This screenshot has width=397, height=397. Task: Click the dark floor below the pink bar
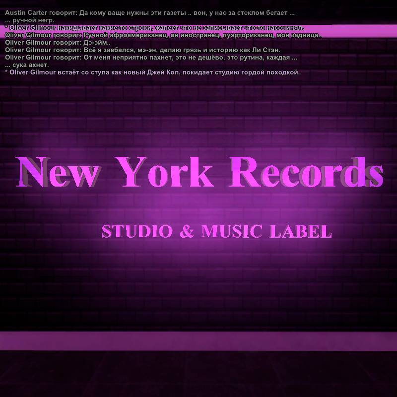[198, 375]
